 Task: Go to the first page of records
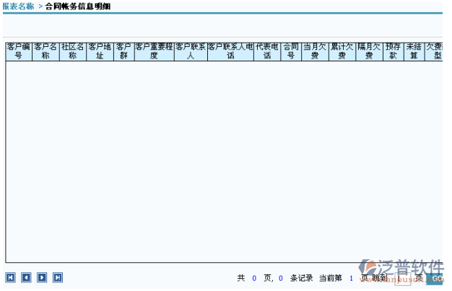click(10, 277)
